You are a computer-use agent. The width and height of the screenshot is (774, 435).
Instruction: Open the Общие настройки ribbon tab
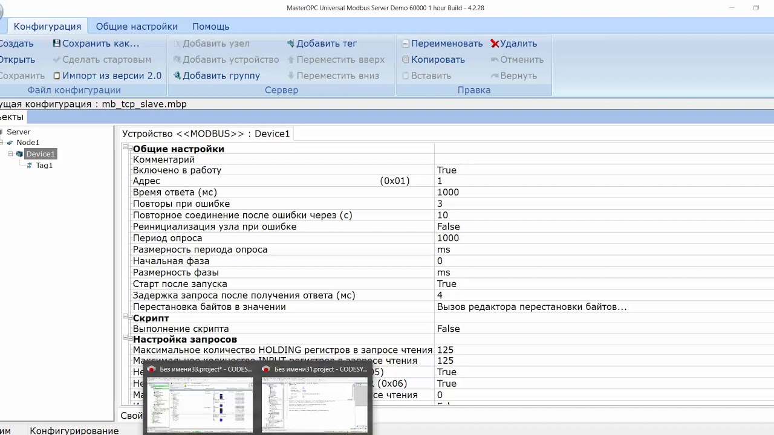click(x=137, y=26)
